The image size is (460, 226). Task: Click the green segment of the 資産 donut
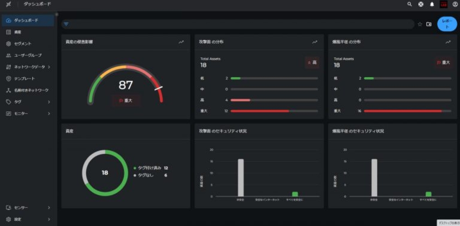[x=123, y=181]
